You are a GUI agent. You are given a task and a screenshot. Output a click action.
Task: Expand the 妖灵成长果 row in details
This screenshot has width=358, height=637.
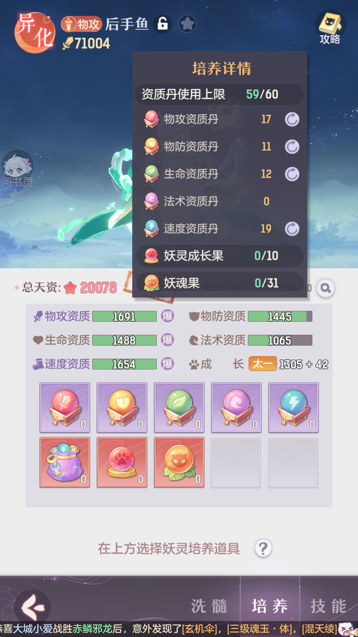220,256
